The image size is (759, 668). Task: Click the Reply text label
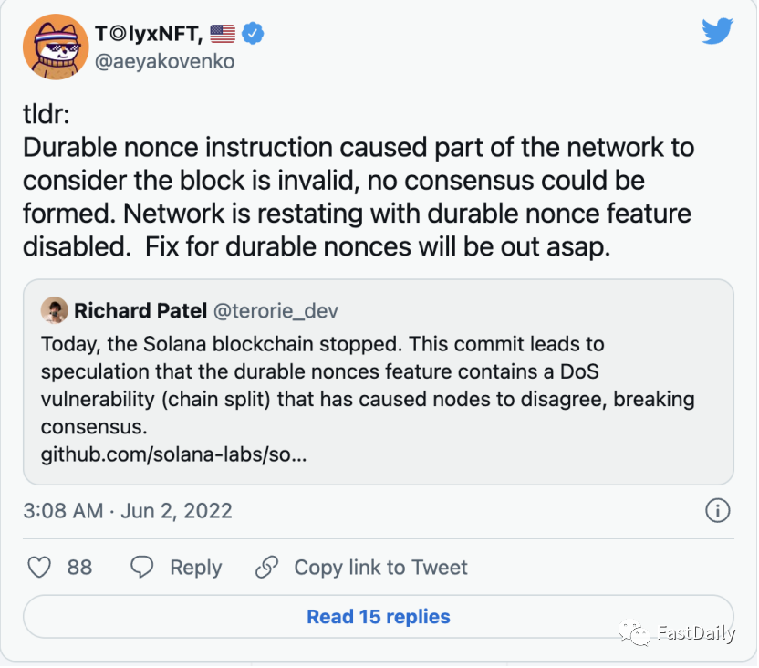(x=195, y=568)
